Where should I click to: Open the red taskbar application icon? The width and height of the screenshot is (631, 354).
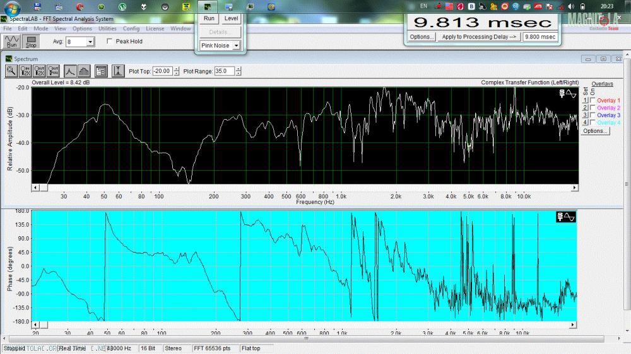click(x=80, y=7)
